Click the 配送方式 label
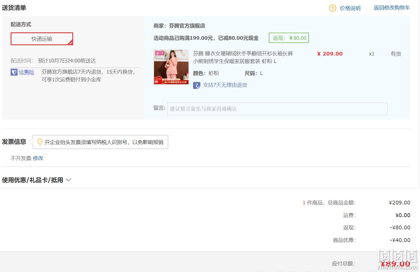The image size is (420, 272). (x=21, y=24)
